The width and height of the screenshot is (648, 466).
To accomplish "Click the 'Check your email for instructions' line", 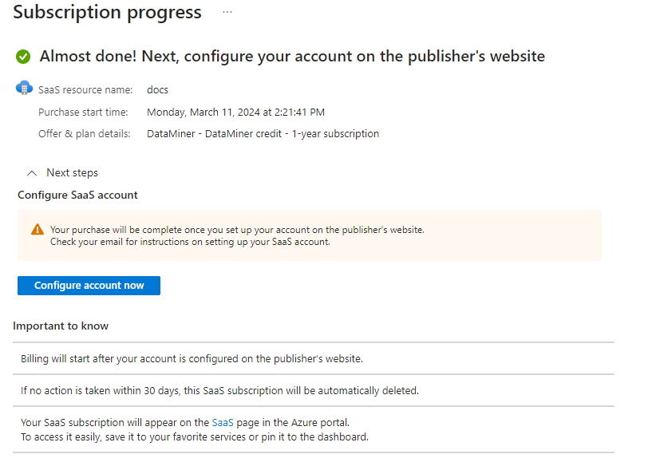I will click(190, 242).
